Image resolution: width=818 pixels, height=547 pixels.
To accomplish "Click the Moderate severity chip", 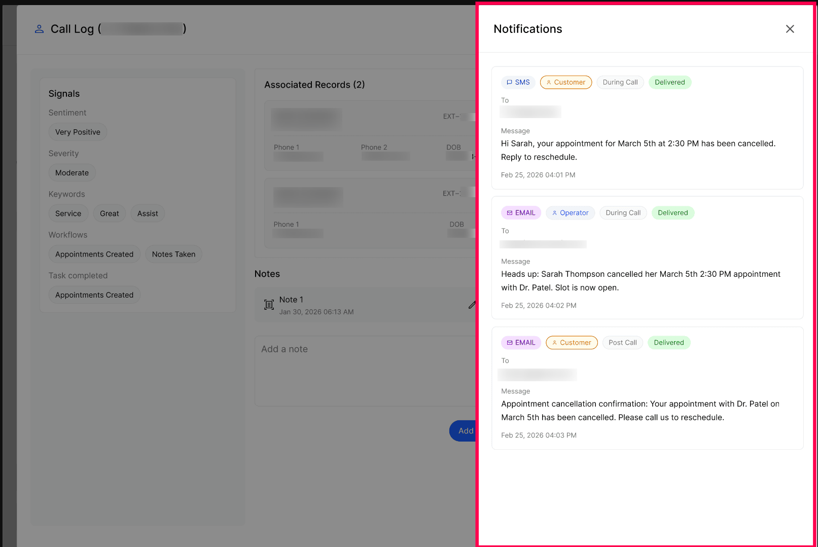I will coord(72,173).
